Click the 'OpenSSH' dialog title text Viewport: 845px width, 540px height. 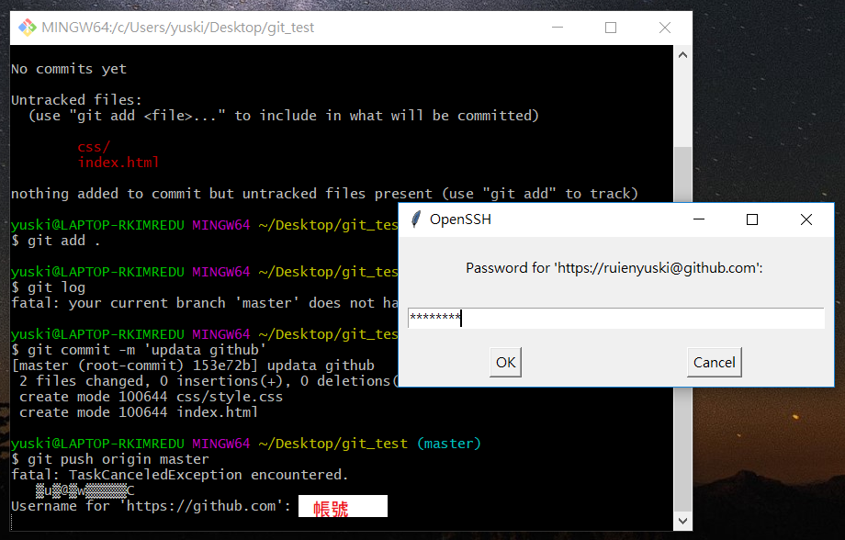point(461,219)
